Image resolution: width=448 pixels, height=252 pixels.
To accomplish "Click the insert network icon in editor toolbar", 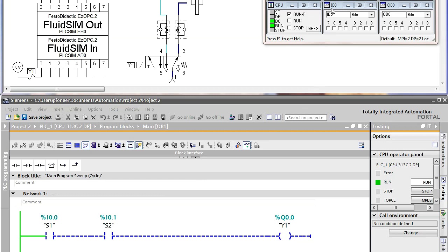I will 15,145.
